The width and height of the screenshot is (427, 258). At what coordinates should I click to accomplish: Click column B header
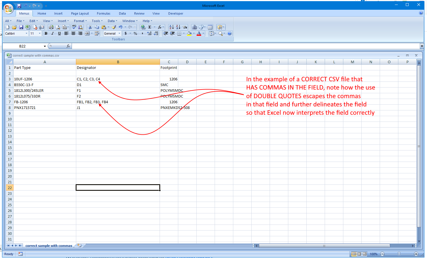click(118, 62)
